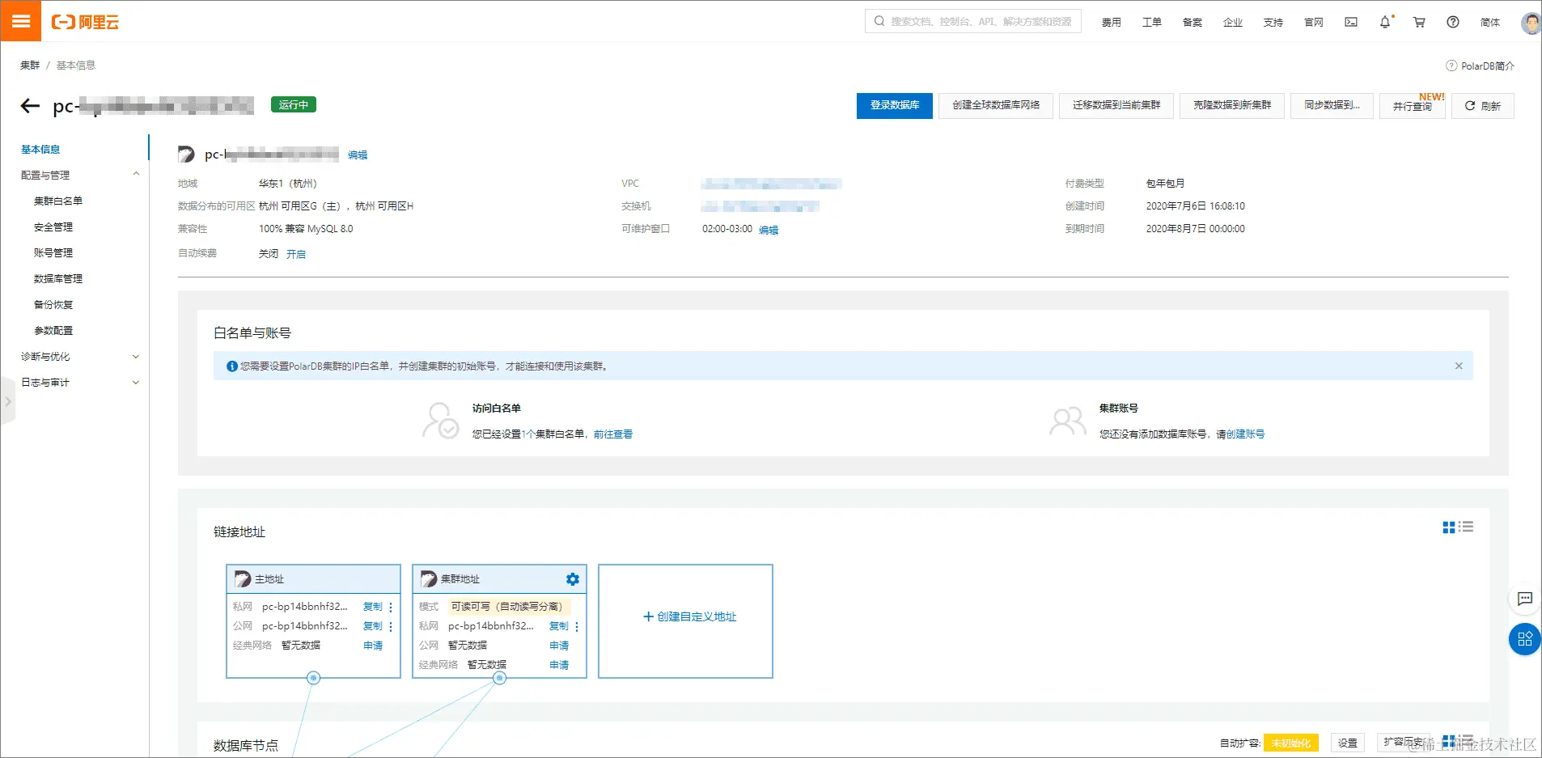Close the whitelist info banner
1542x758 pixels.
click(x=1459, y=366)
